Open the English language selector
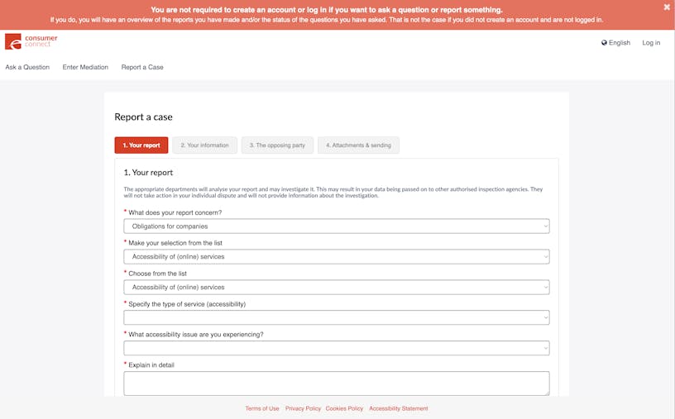 (616, 43)
